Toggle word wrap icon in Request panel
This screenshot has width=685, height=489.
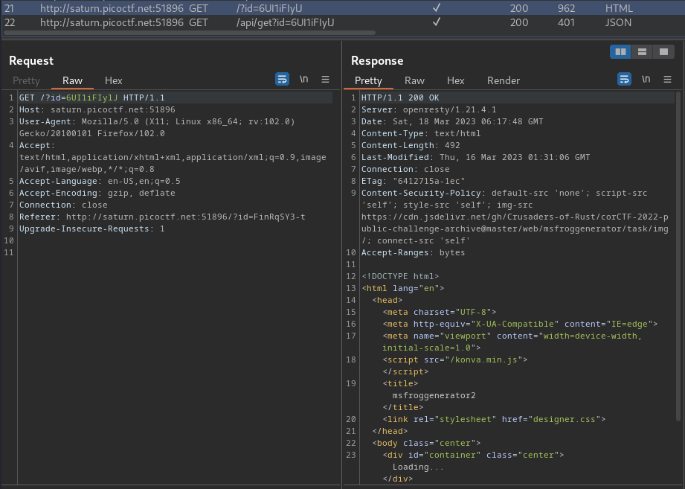282,79
